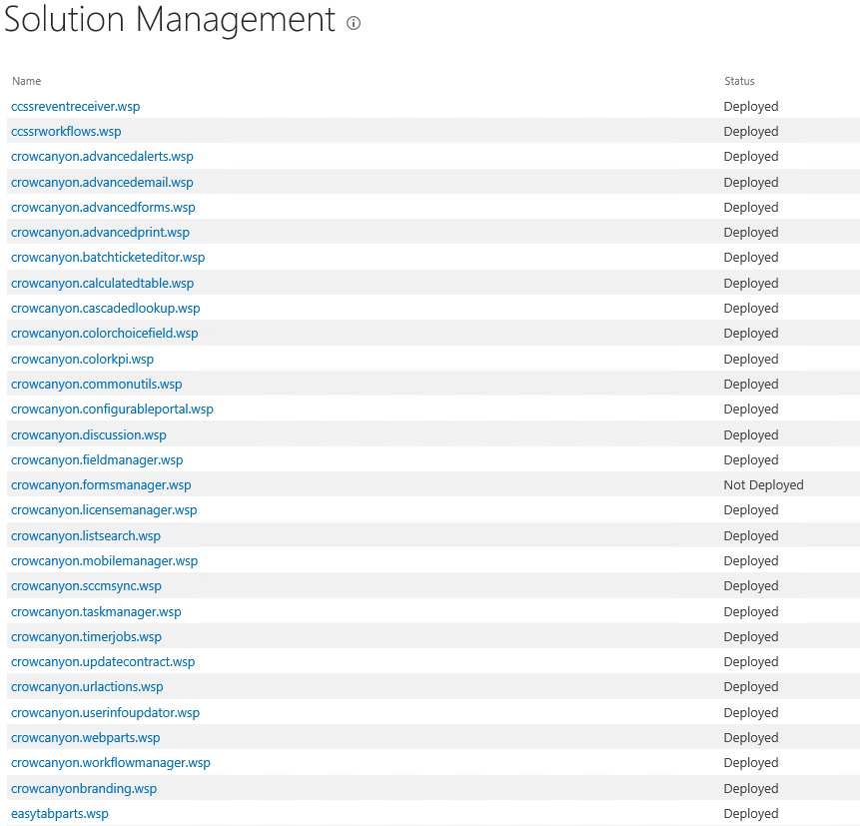Open the crowcanyon.formsmanager.wsp solution
The image size is (860, 826).
[x=101, y=484]
